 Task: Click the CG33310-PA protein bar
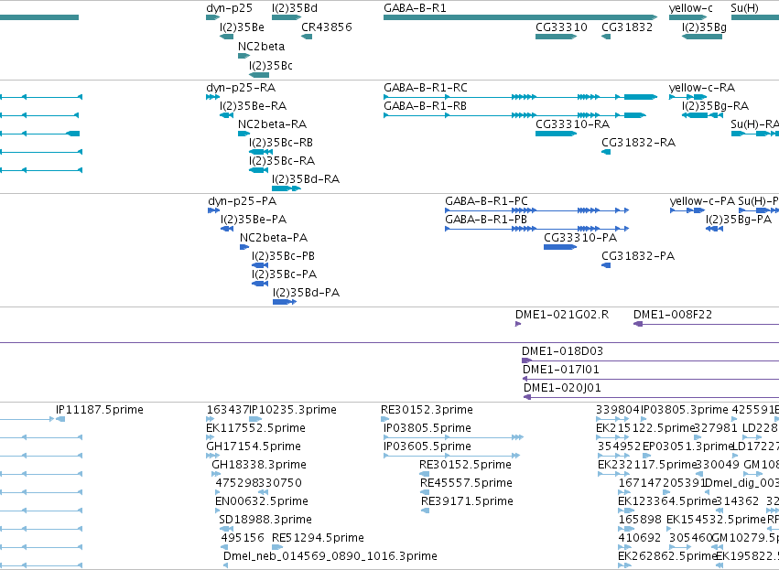[560, 247]
